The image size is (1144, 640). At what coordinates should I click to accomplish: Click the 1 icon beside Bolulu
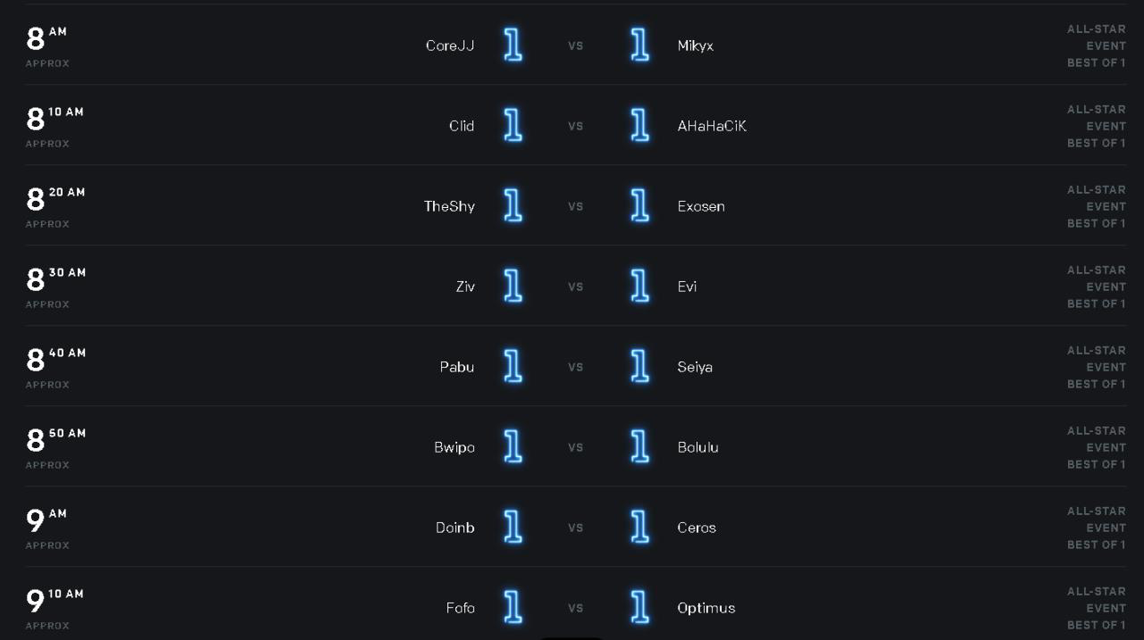639,447
